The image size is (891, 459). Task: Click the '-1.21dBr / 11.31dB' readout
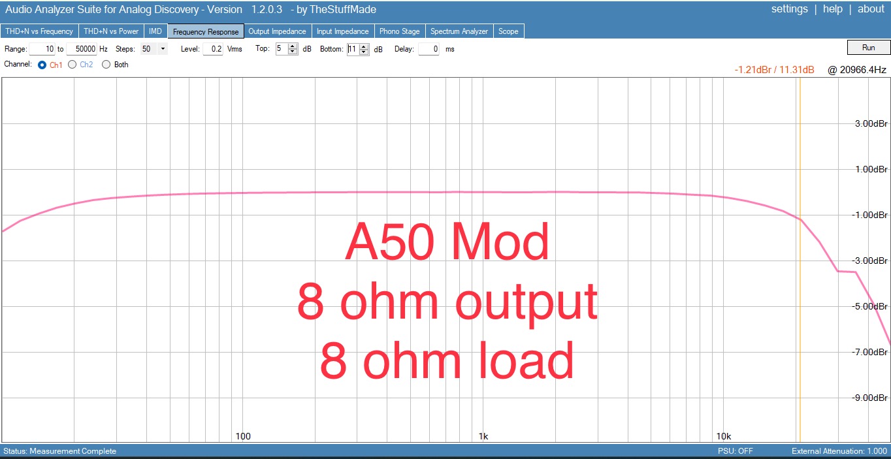[774, 70]
